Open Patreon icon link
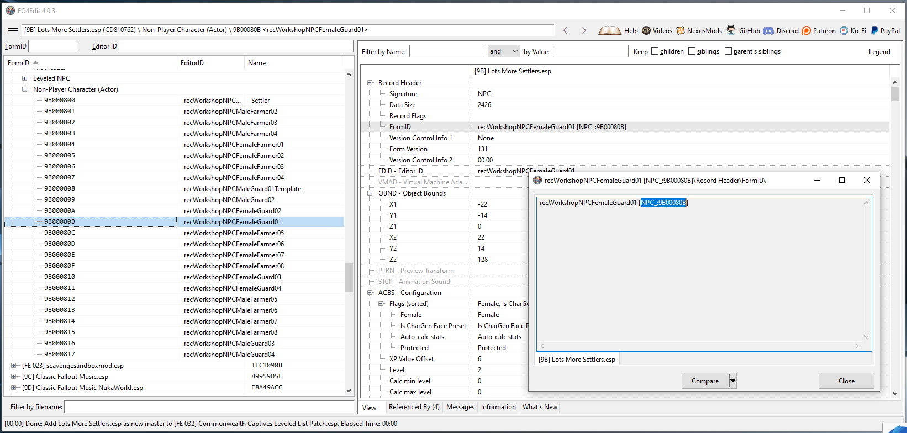Image resolution: width=907 pixels, height=433 pixels. (806, 31)
